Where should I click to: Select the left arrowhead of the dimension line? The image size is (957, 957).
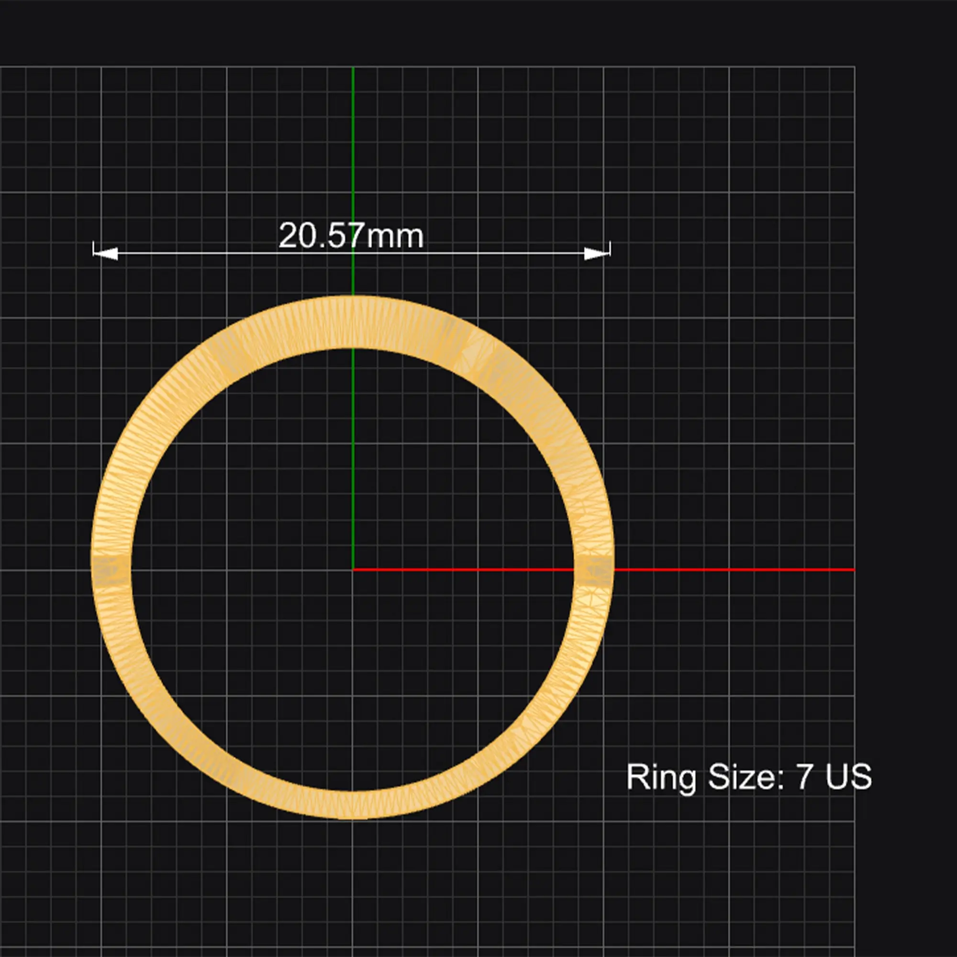105,254
